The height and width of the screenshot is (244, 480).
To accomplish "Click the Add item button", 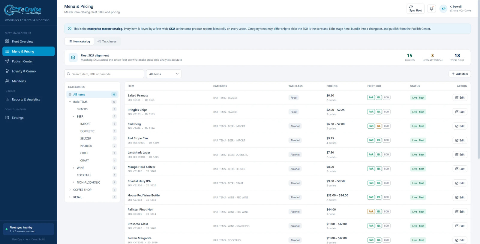I will click(460, 74).
